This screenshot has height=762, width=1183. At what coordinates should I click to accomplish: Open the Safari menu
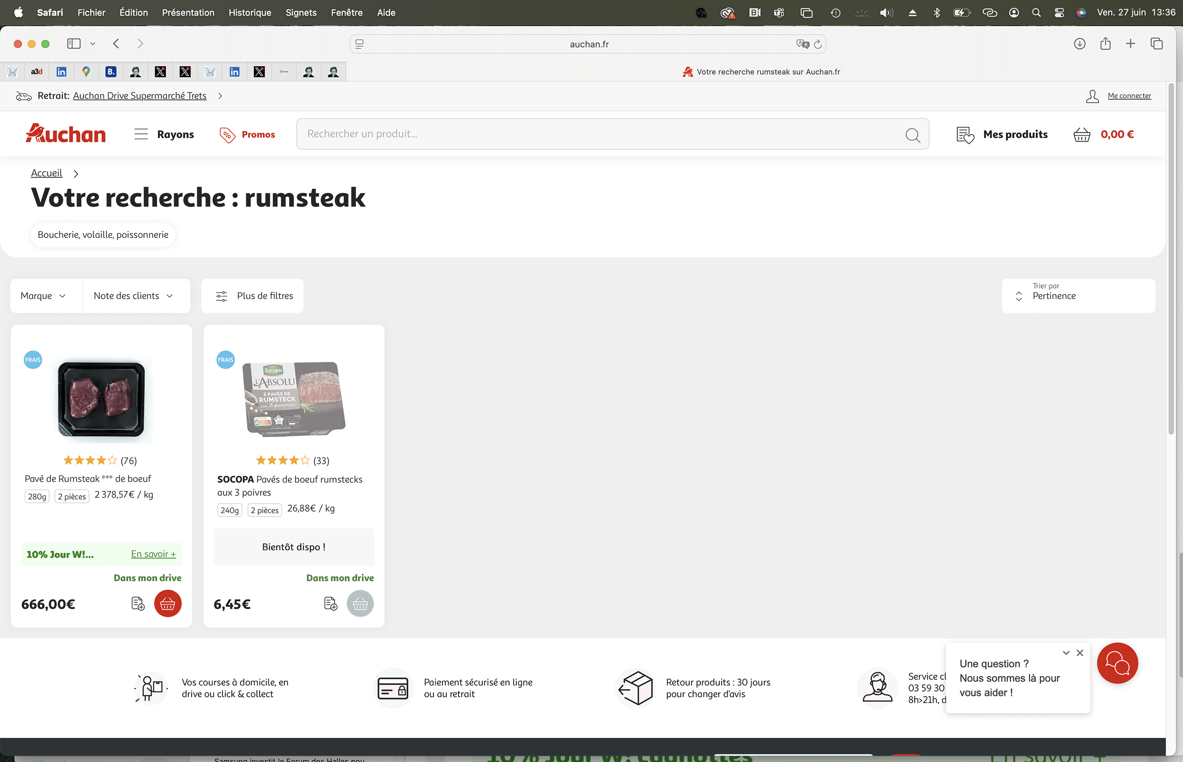[x=50, y=12]
